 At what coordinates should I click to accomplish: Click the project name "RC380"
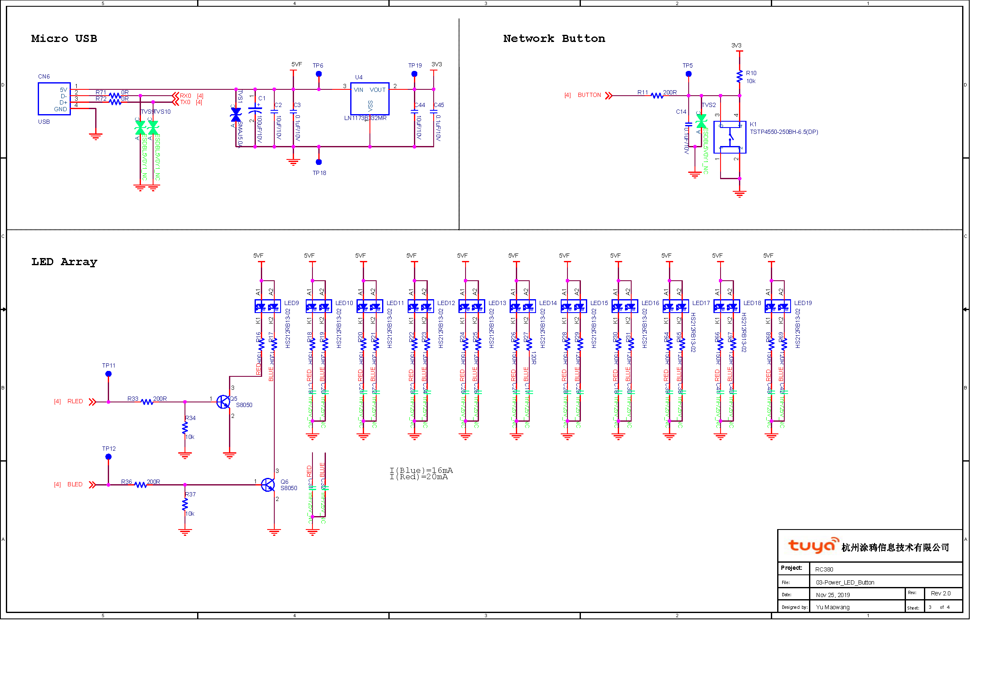pyautogui.click(x=824, y=570)
